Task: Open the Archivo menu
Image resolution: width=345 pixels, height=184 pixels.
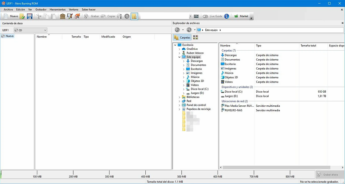Action: coord(8,9)
